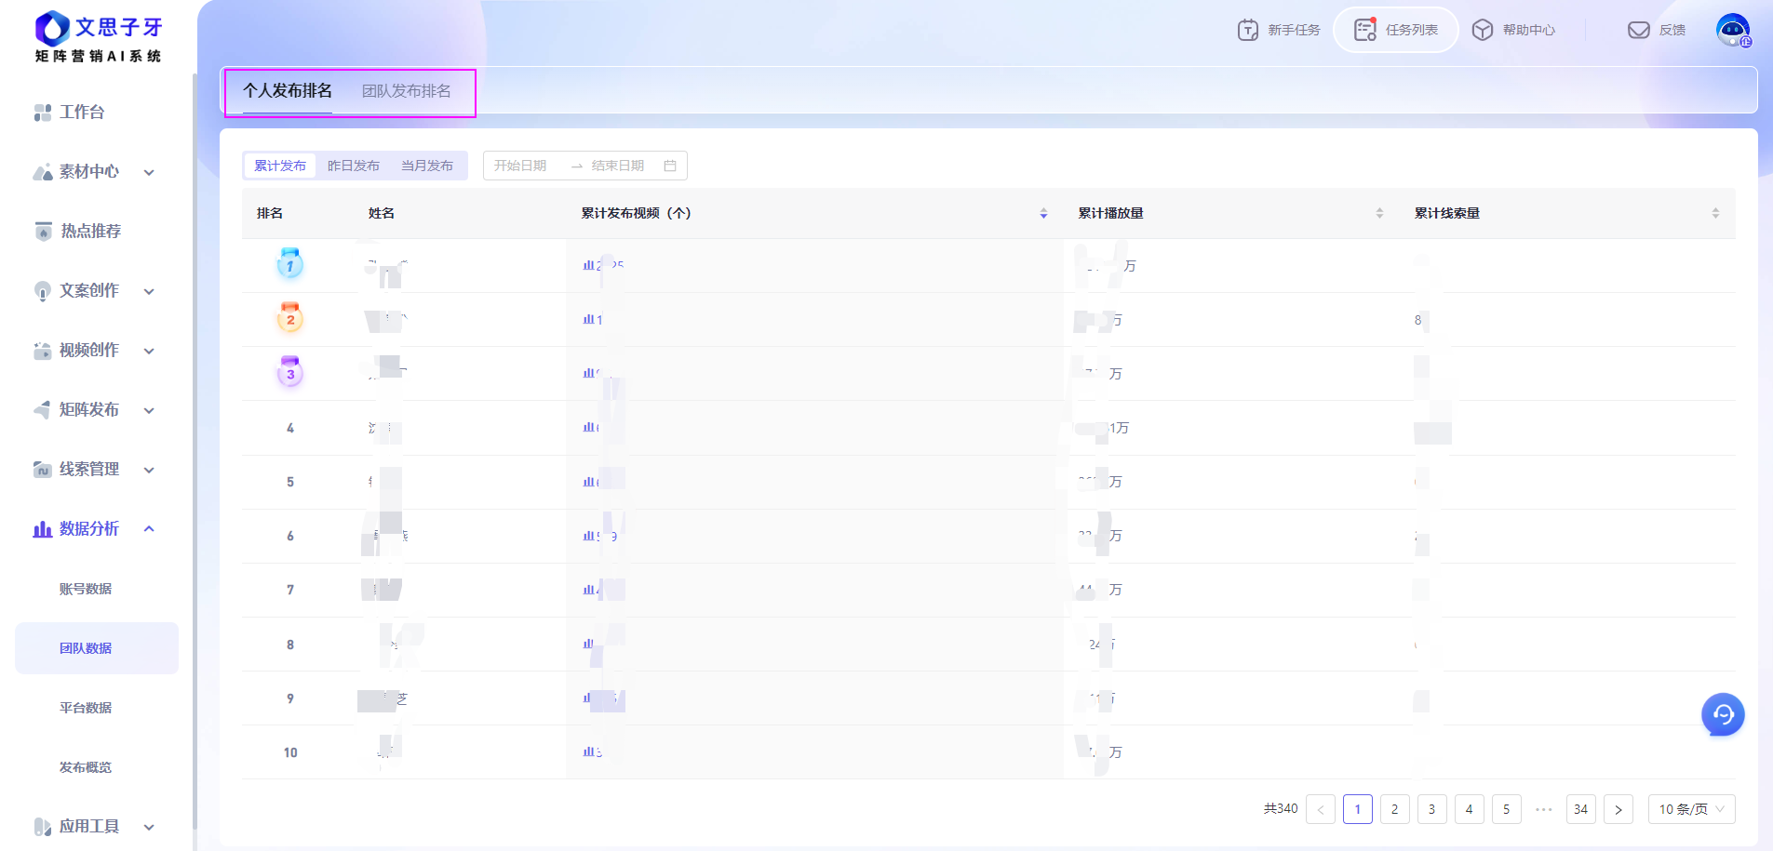Sort by 累计发布视频 column arrows
This screenshot has height=851, width=1773.
(1043, 214)
